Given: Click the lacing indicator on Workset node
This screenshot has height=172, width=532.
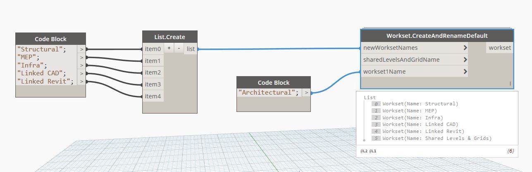Looking at the screenshot, I should pos(510,84).
